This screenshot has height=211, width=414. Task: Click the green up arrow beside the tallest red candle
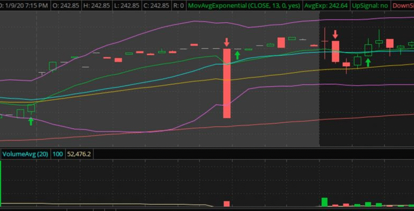[237, 55]
